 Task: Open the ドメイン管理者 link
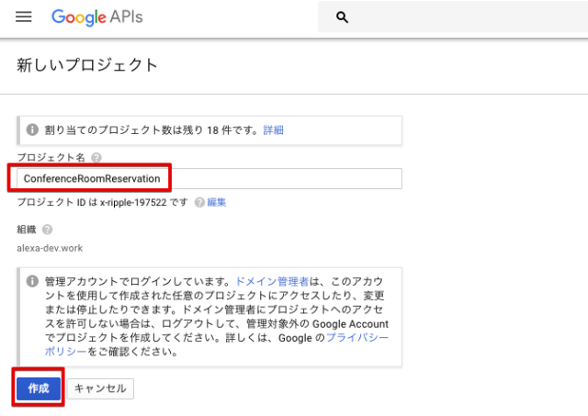[x=272, y=281]
